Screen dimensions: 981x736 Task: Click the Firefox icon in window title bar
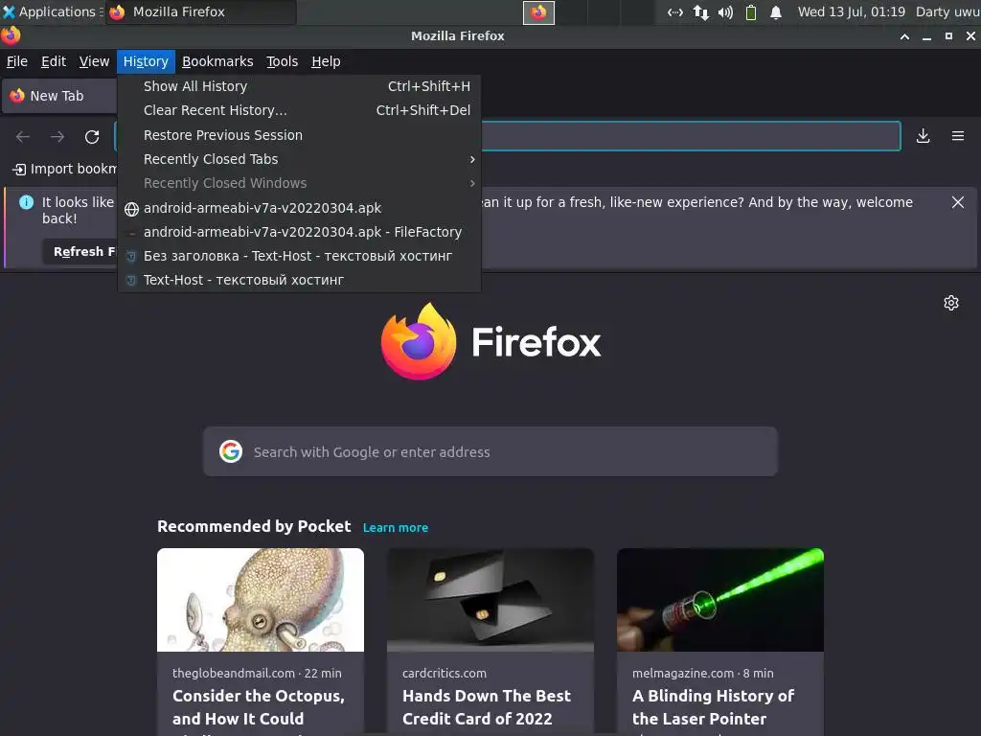[x=11, y=35]
